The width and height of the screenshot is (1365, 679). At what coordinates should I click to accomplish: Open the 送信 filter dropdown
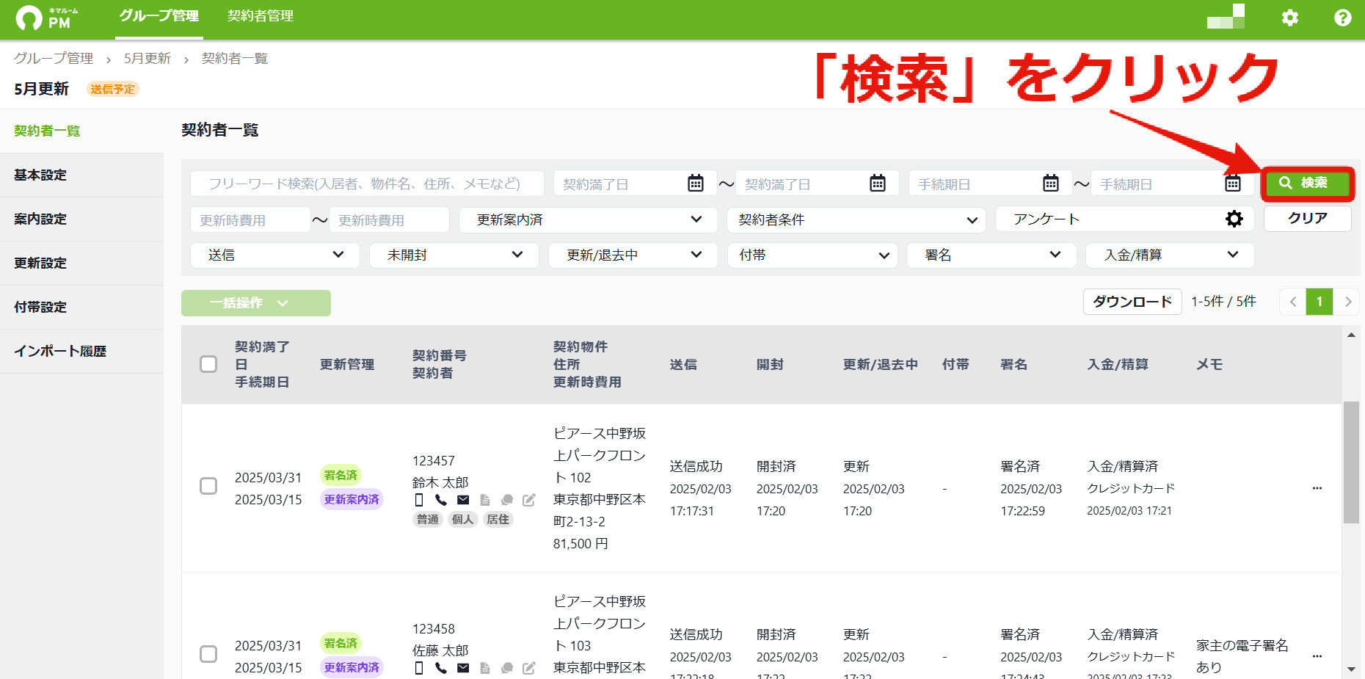tap(275, 255)
